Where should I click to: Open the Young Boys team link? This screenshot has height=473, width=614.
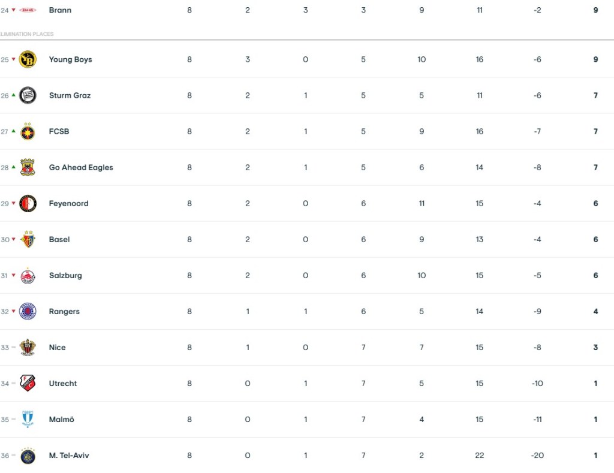(x=70, y=59)
